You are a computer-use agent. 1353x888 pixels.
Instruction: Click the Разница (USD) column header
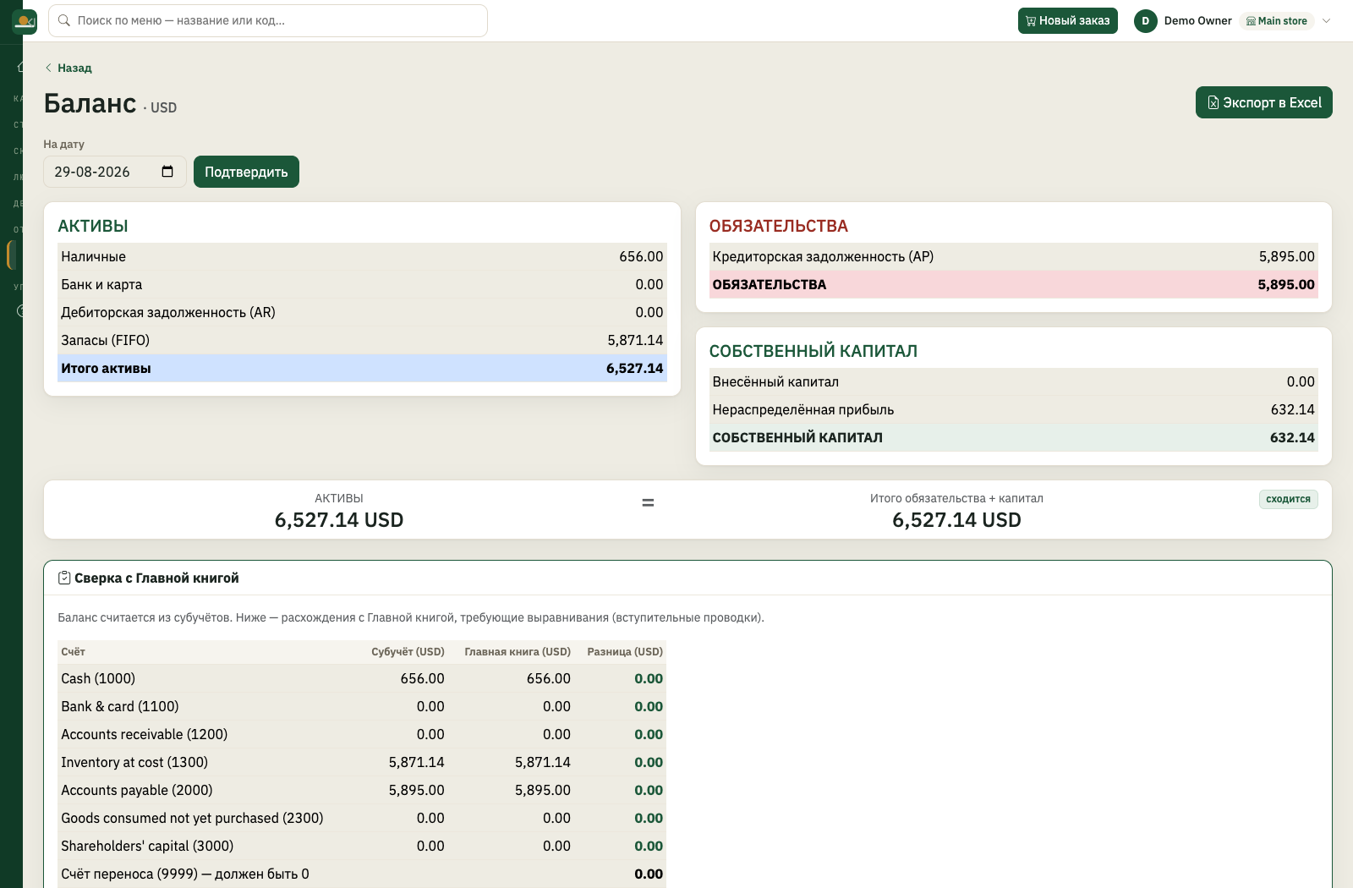625,651
